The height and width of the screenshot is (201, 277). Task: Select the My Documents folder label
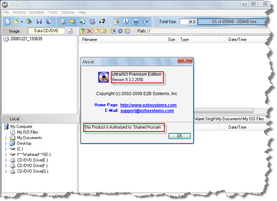pyautogui.click(x=29, y=138)
